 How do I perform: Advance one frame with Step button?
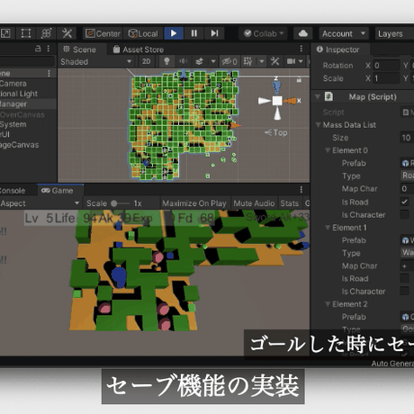pos(214,33)
